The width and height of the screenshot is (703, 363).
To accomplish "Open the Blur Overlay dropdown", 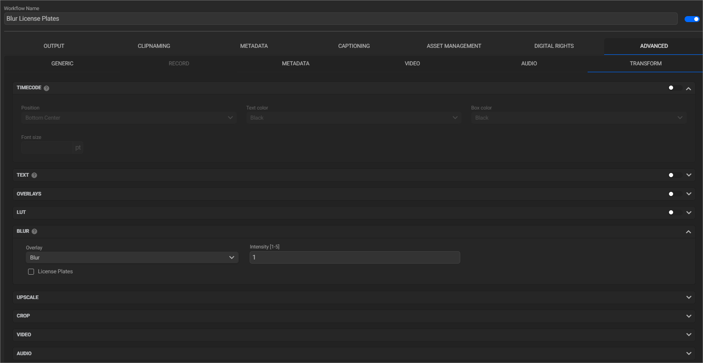I will [132, 258].
